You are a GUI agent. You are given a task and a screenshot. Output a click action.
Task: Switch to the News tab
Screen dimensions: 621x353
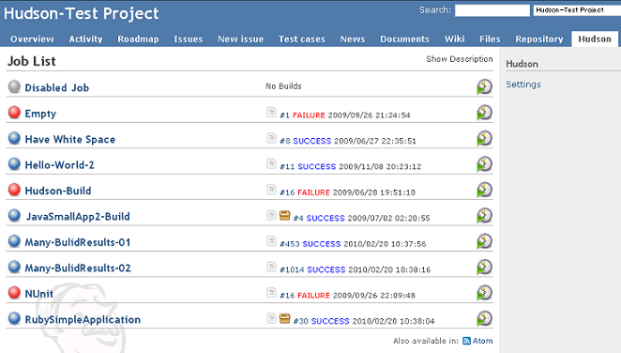[x=353, y=38]
